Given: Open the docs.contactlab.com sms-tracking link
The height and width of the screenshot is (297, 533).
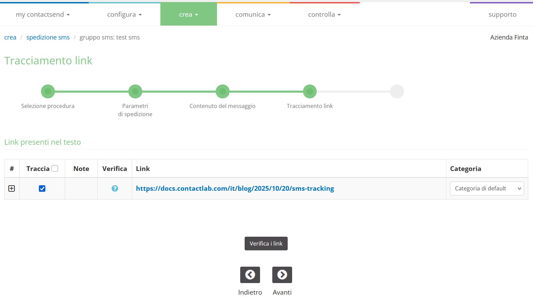Looking at the screenshot, I should (235, 188).
